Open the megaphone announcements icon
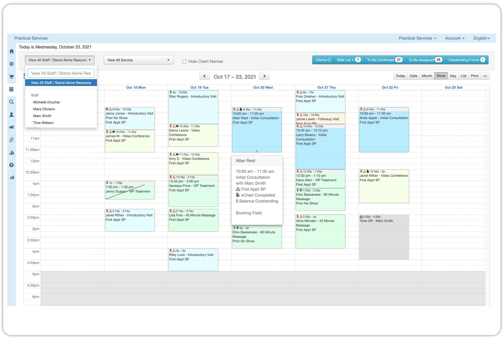This screenshot has height=339, width=504. 11,127
